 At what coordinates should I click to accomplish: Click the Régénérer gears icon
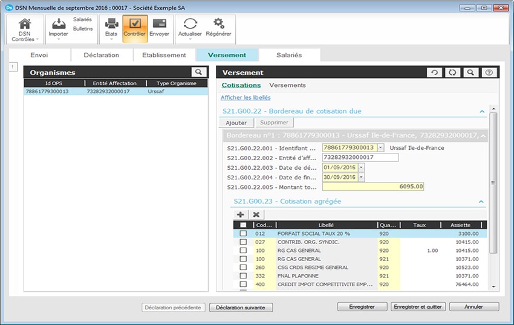coord(218,24)
